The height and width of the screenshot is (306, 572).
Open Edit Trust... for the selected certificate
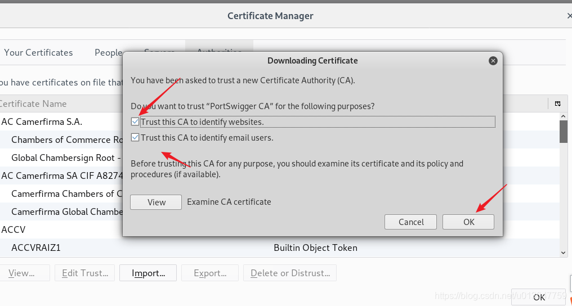tap(84, 273)
